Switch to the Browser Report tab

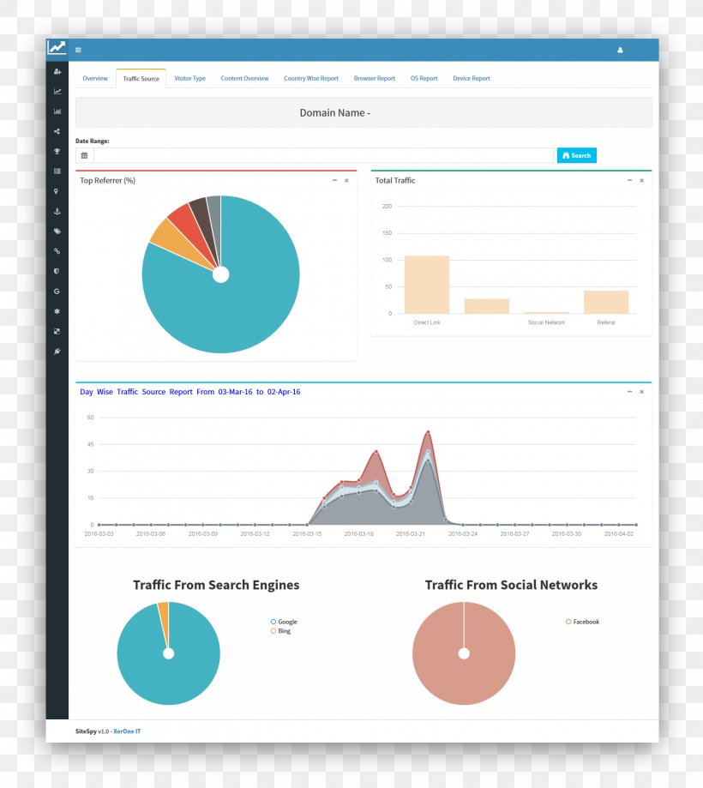tap(375, 78)
